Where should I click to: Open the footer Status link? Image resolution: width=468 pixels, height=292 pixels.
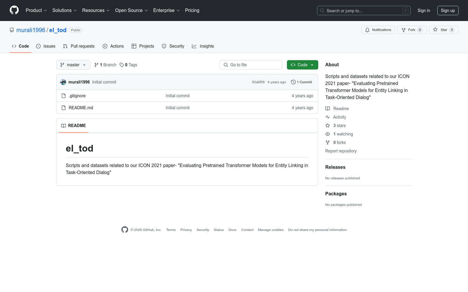coord(219,230)
